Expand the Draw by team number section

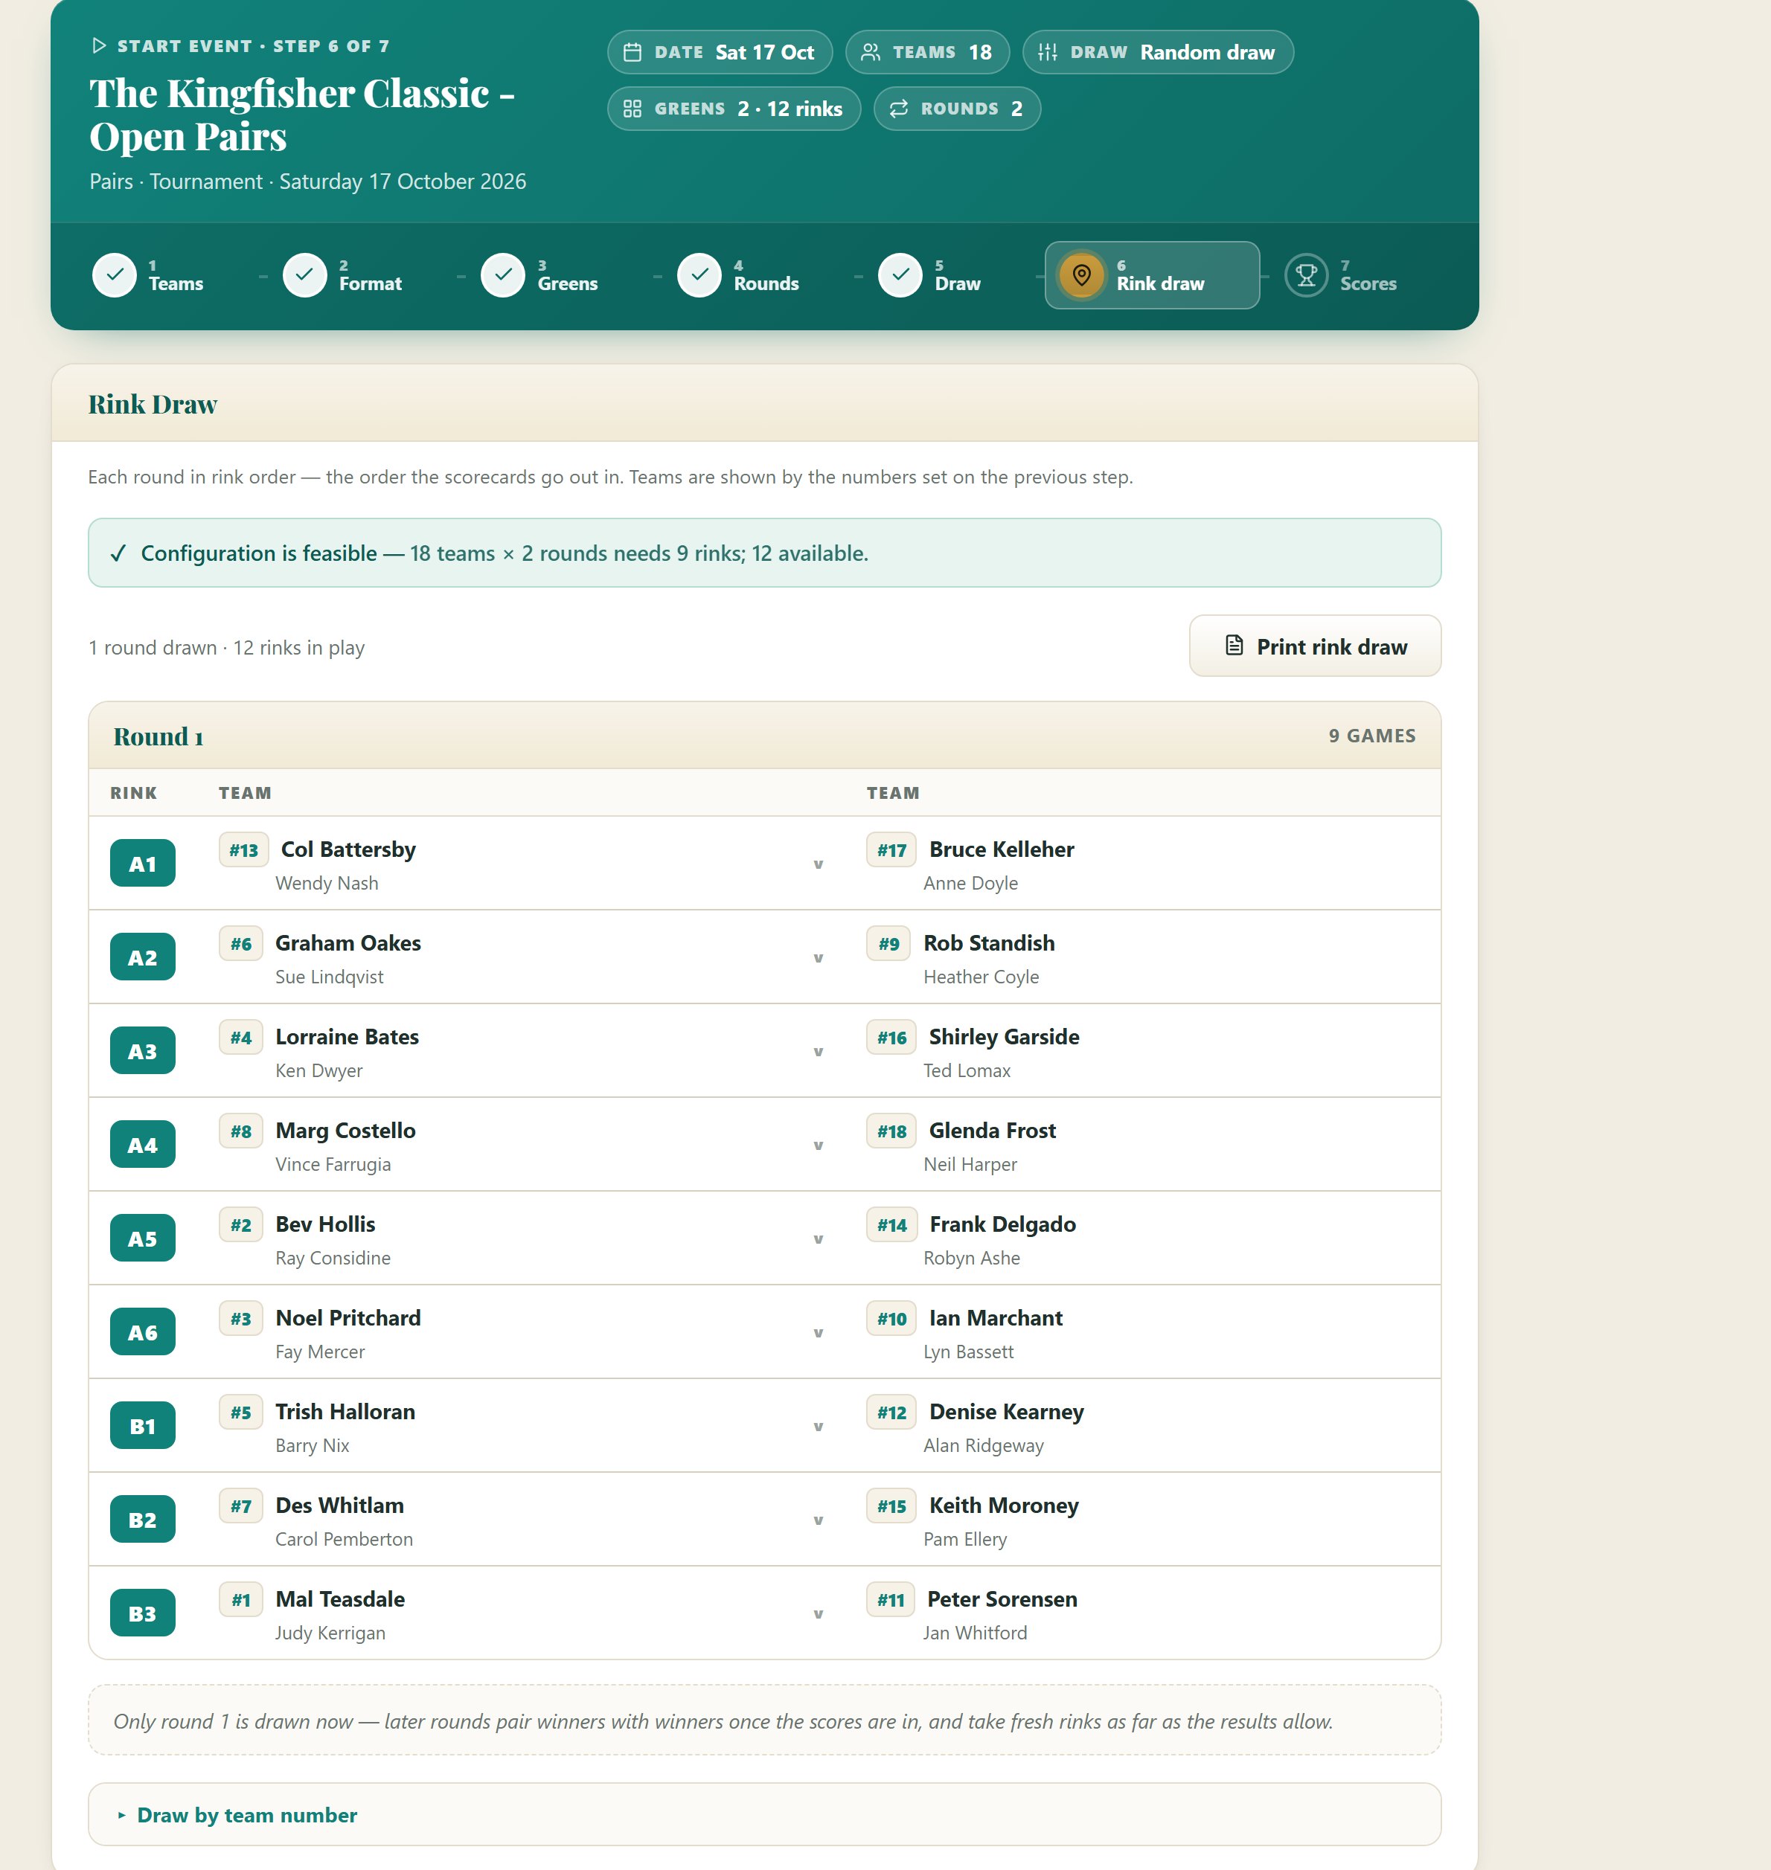click(x=765, y=1814)
